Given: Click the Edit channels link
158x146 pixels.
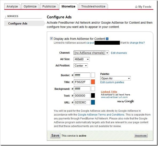Looking at the screenshot, I should coord(119,53).
